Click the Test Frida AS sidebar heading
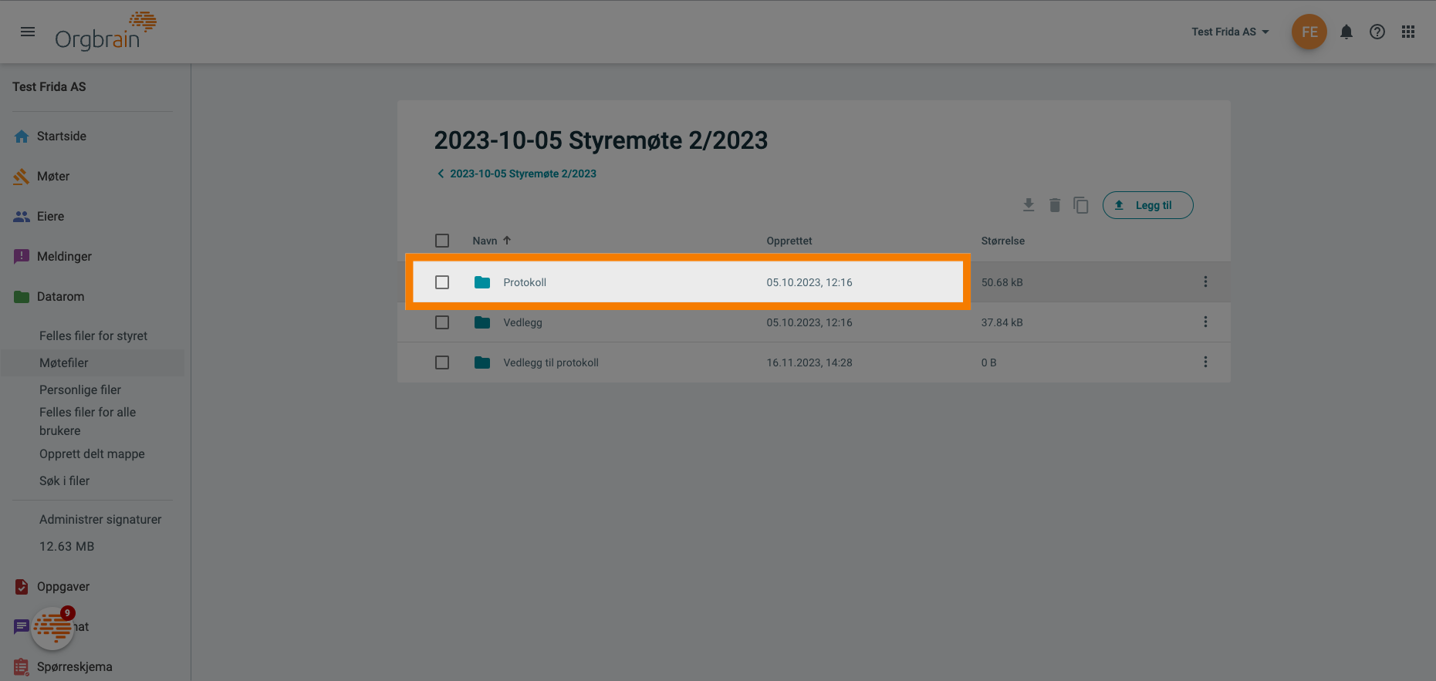The image size is (1436, 681). [x=49, y=87]
